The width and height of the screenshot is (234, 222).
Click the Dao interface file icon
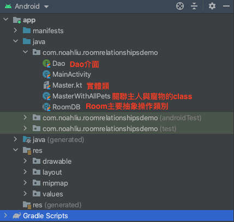[x=46, y=64]
